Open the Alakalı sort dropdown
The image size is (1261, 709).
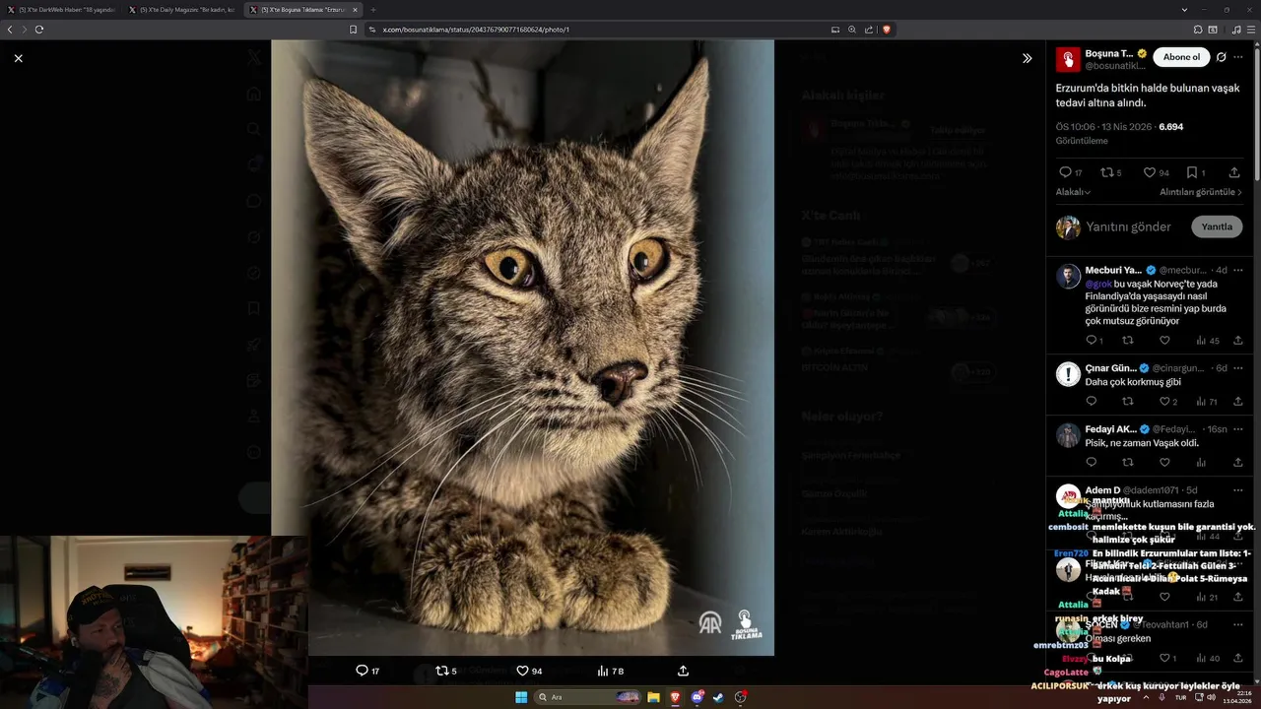coord(1073,192)
